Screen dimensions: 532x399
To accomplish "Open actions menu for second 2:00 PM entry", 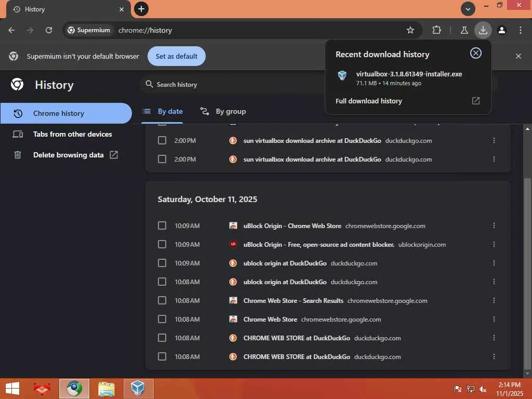I will pyautogui.click(x=494, y=159).
